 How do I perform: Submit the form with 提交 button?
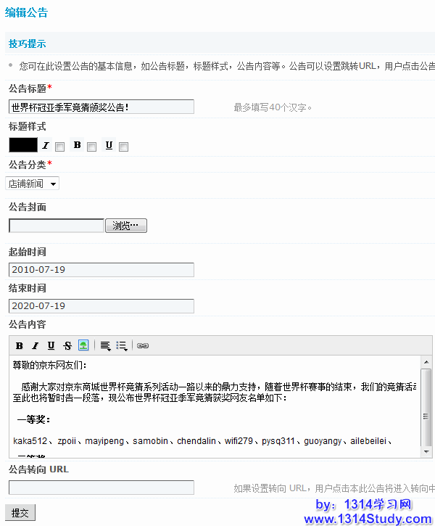[20, 513]
